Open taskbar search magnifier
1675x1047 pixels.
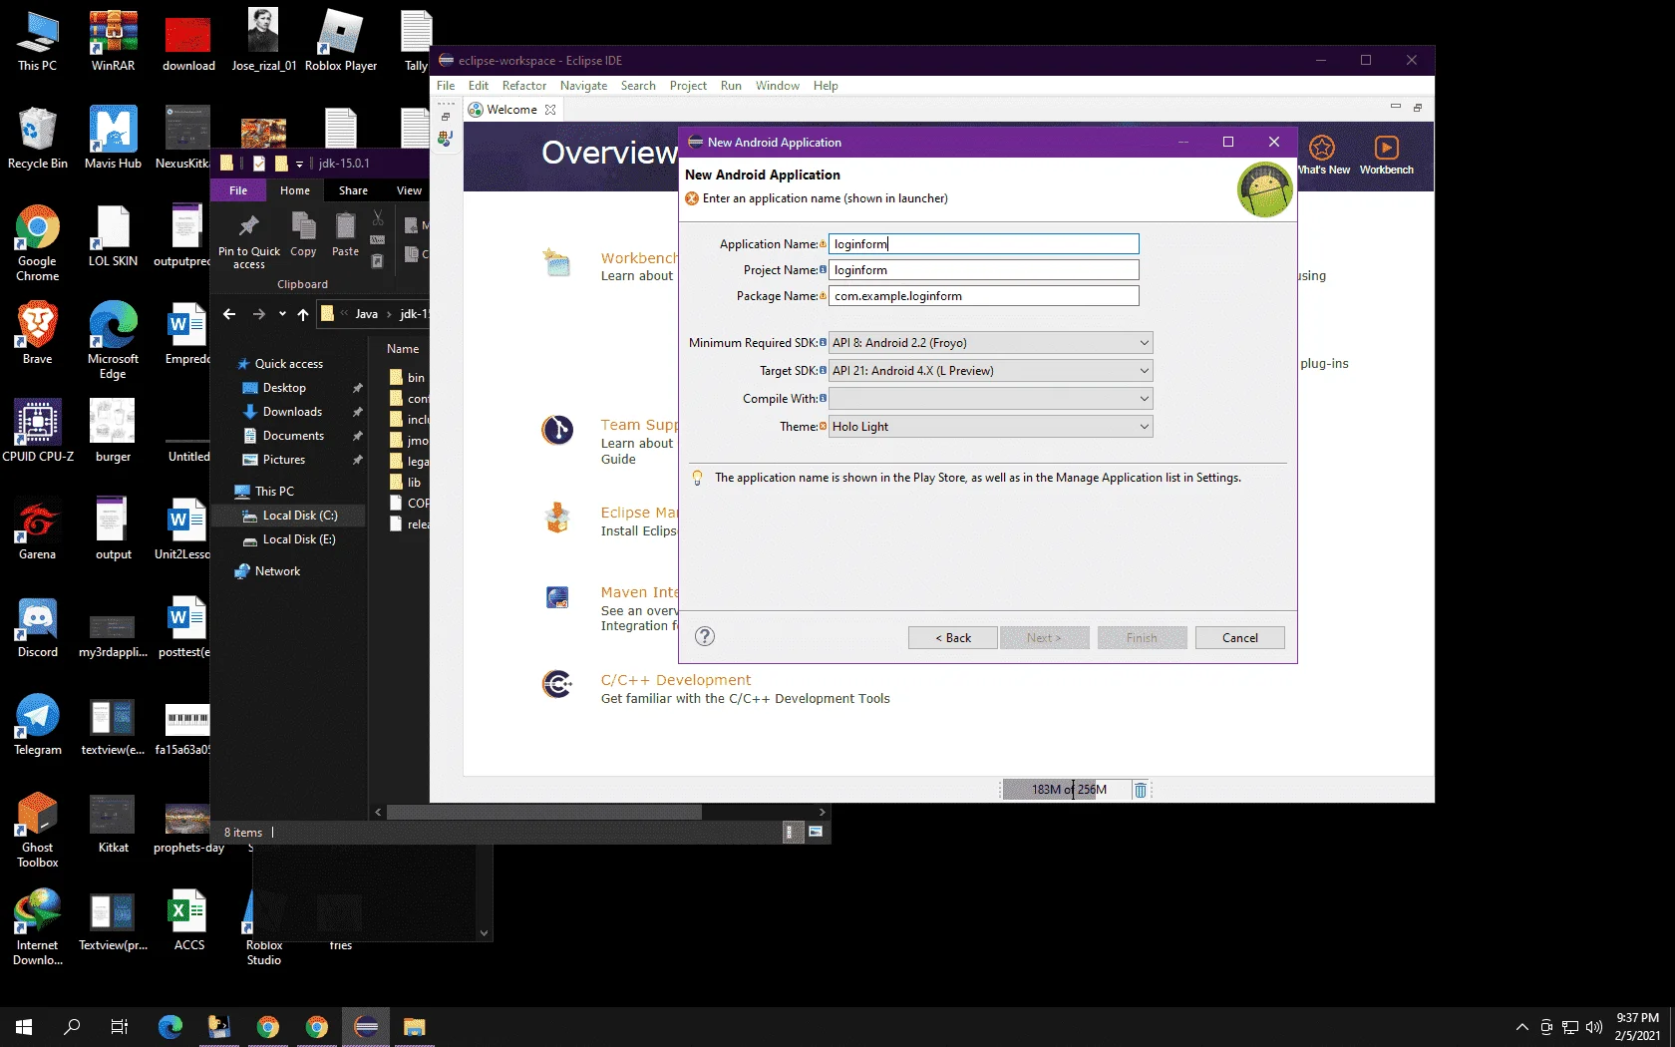pos(72,1026)
